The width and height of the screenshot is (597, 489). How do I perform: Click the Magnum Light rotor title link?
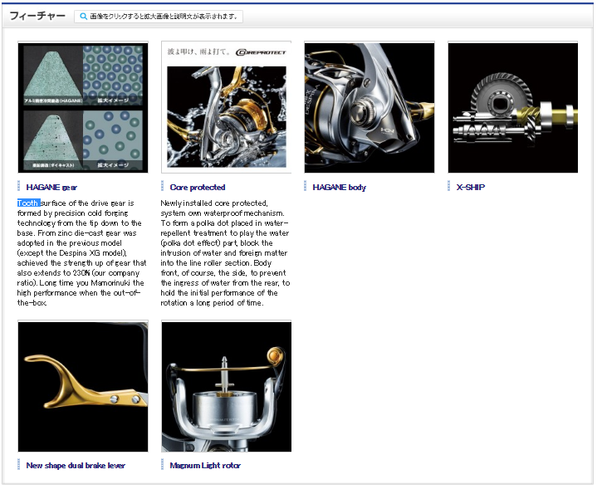coord(205,466)
